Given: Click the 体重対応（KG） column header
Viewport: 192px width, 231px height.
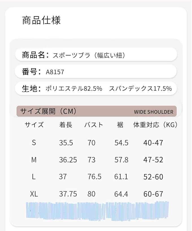Looking at the screenshot, I should 155,125.
